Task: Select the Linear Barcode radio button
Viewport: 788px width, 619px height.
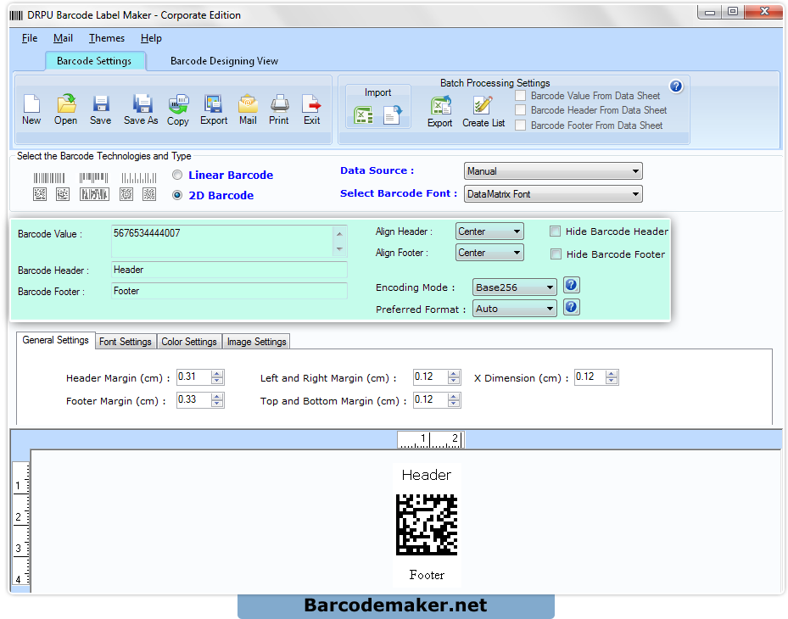Action: coord(177,175)
